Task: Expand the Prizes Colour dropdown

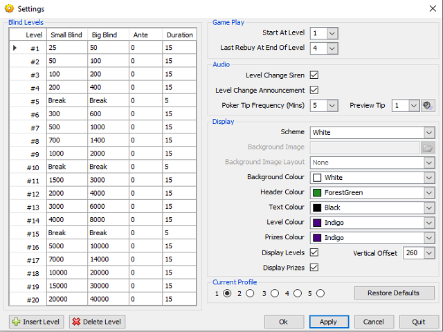Action: pos(429,237)
